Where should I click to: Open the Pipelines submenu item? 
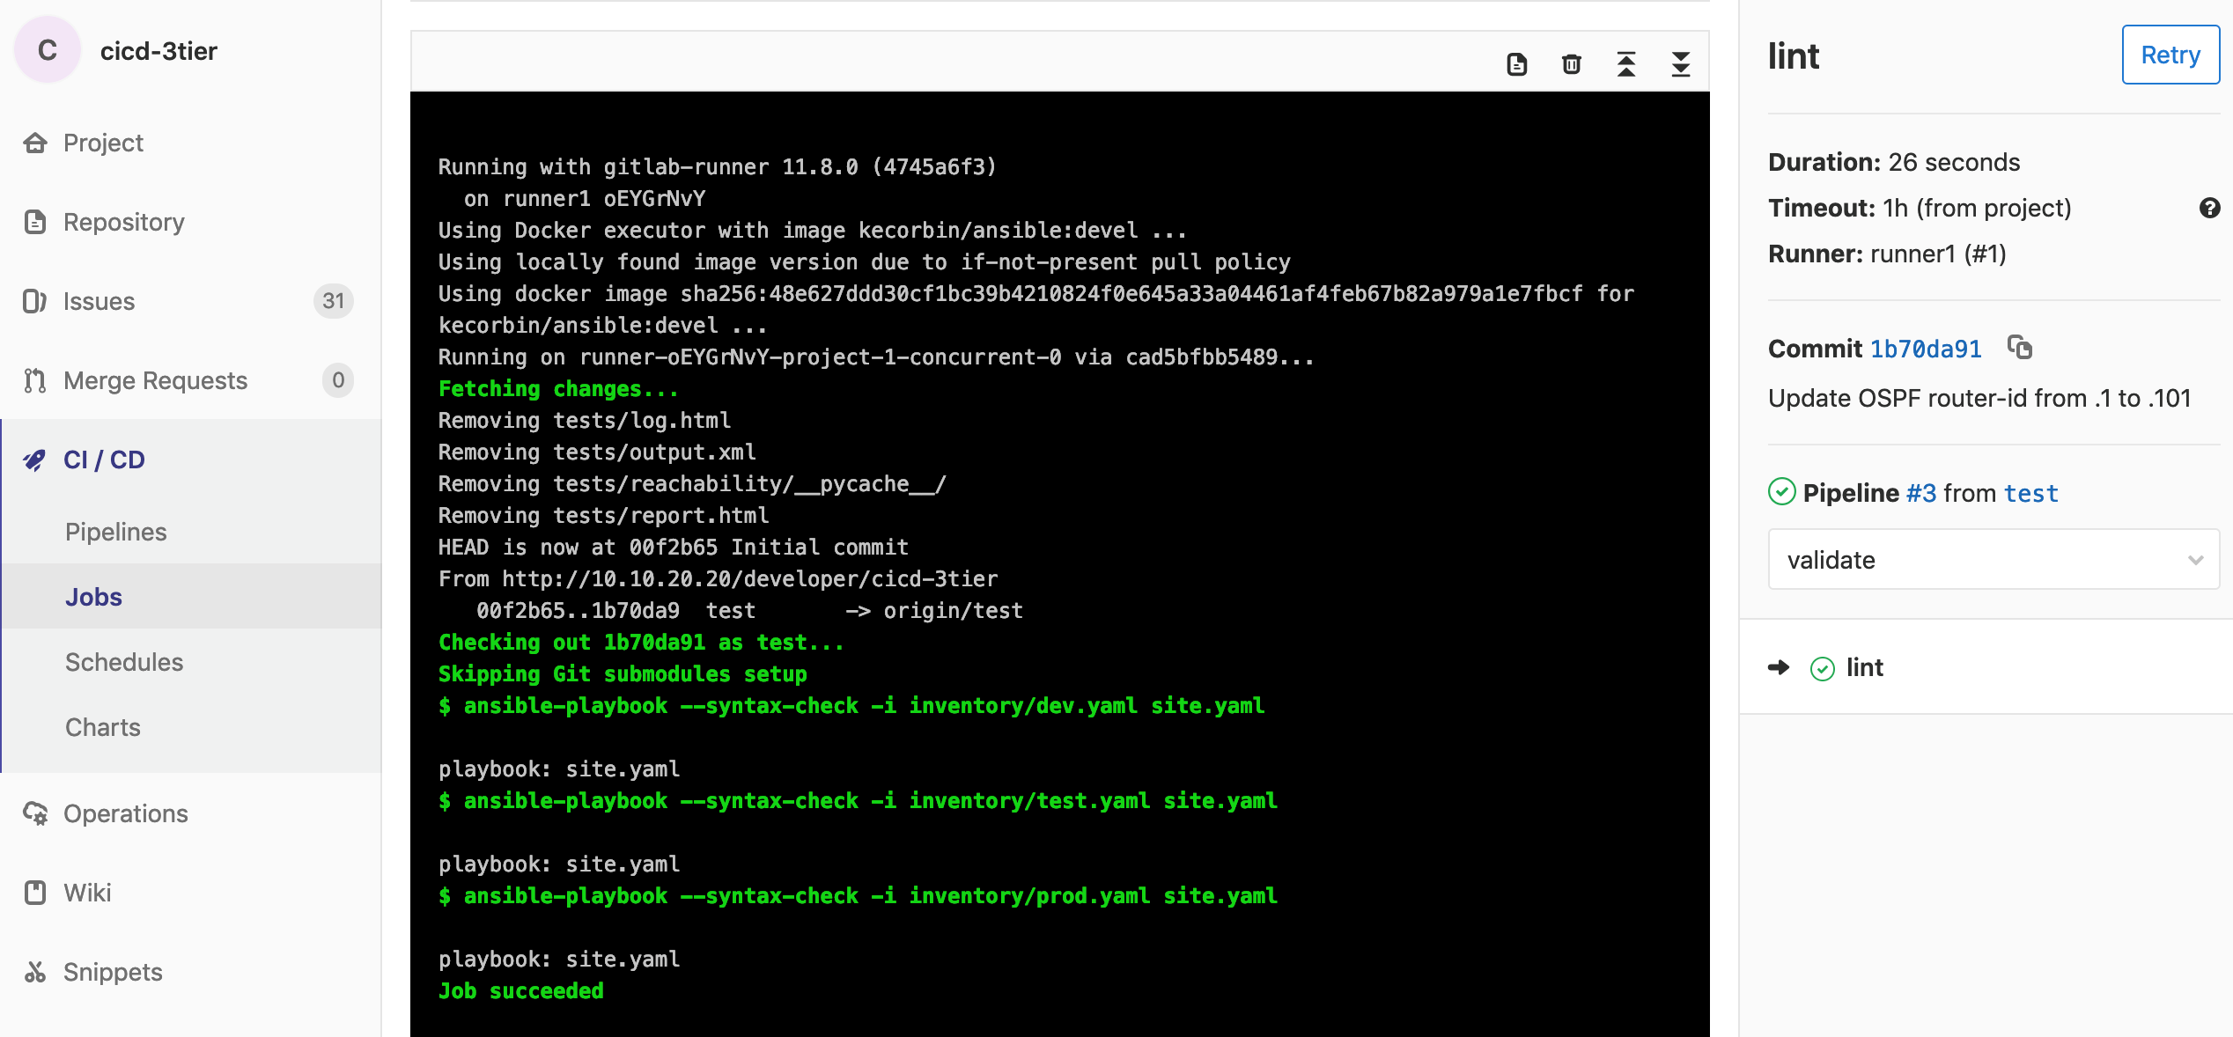pyautogui.click(x=115, y=532)
